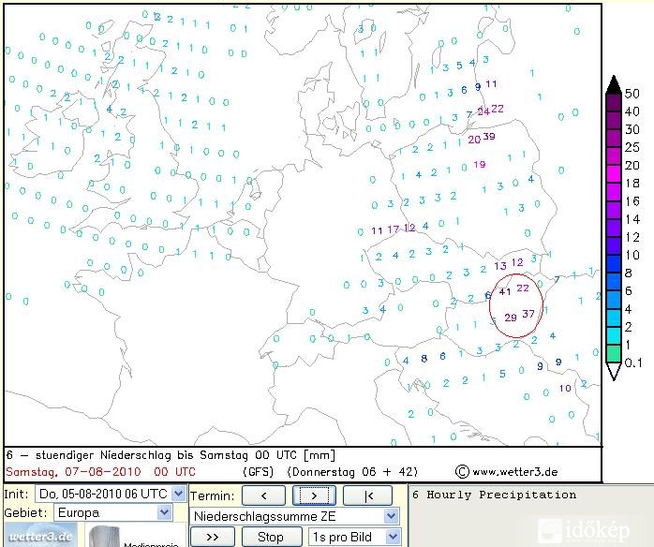Click the Termin: label
Viewport: 654px width, 547px height.
[x=213, y=496]
